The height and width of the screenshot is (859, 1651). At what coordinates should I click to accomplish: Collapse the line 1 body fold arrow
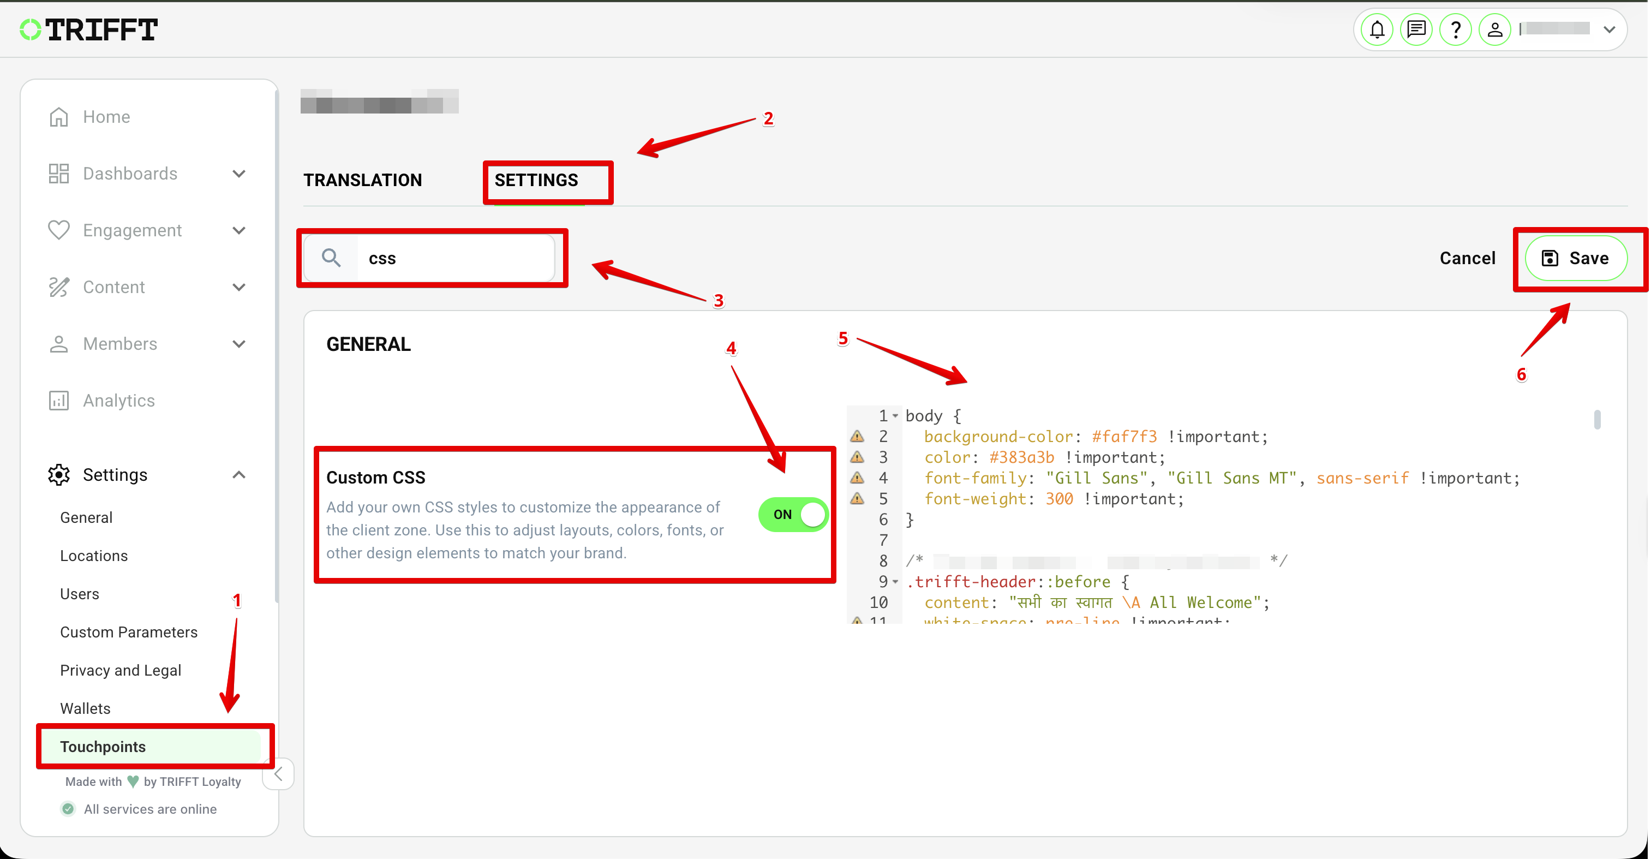895,416
